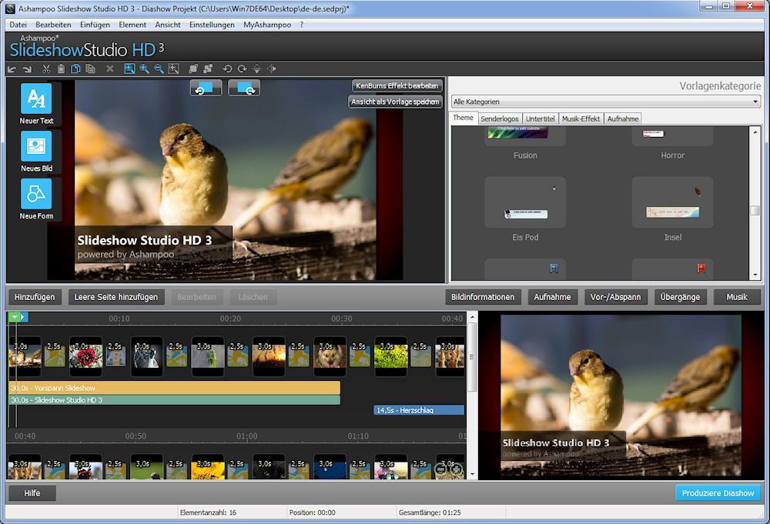Select the Herzschlag audio clip in timeline
770x524 pixels.
419,410
